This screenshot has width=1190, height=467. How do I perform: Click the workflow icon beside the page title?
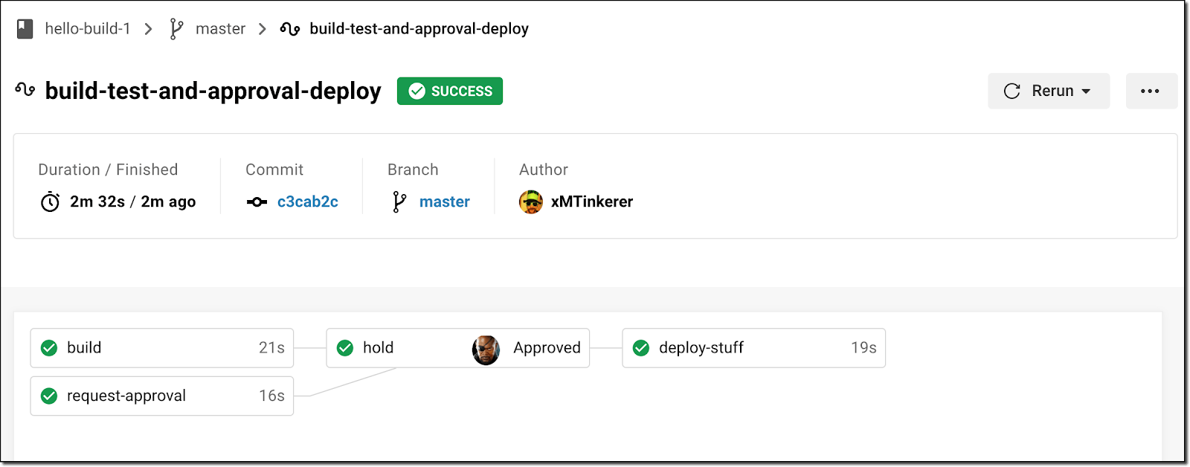tap(25, 90)
